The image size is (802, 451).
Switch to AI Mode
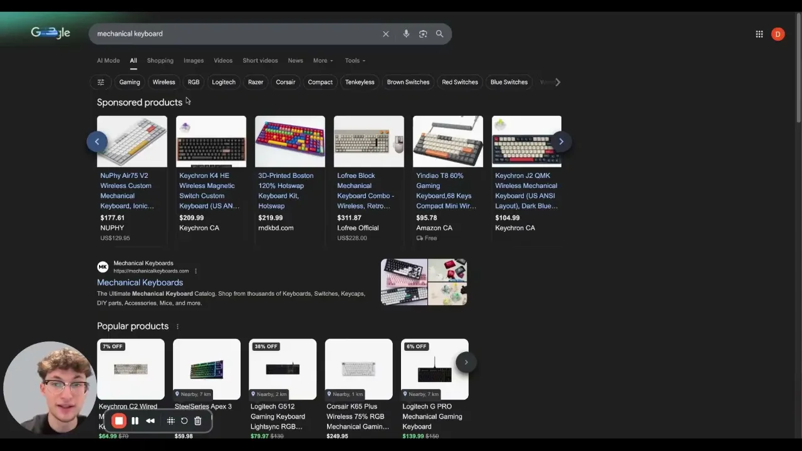point(108,61)
